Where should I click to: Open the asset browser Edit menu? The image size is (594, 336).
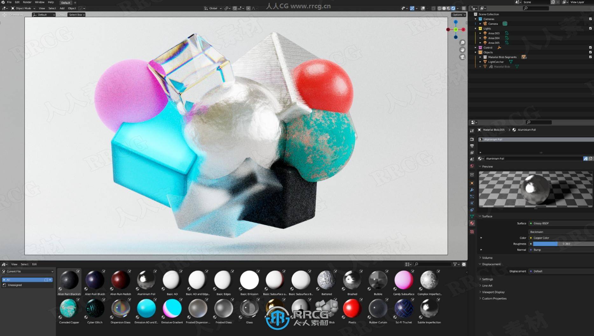pos(34,264)
